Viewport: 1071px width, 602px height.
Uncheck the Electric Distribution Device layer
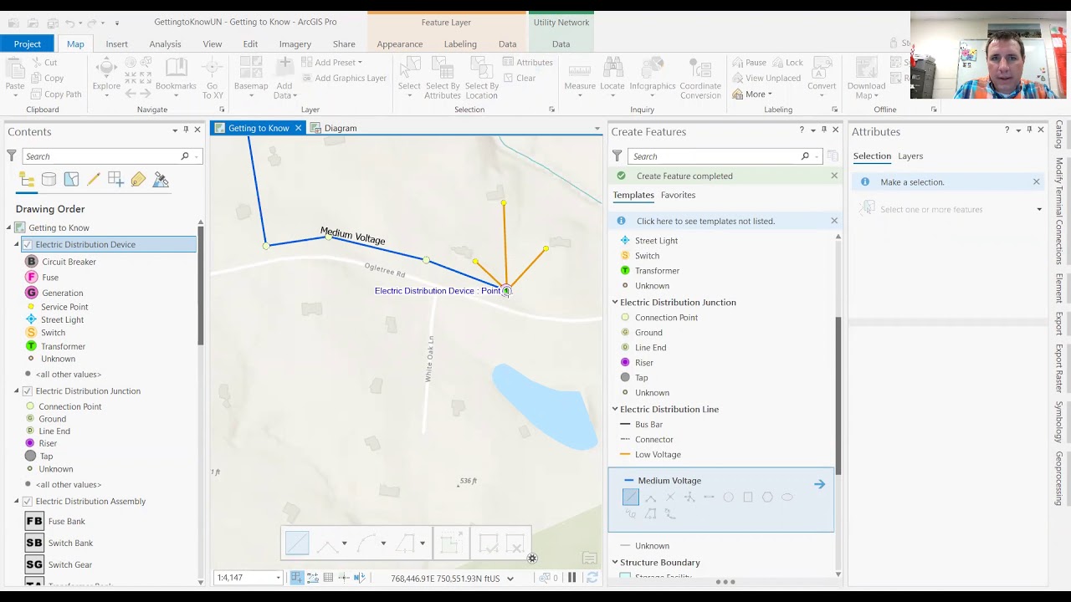[28, 245]
